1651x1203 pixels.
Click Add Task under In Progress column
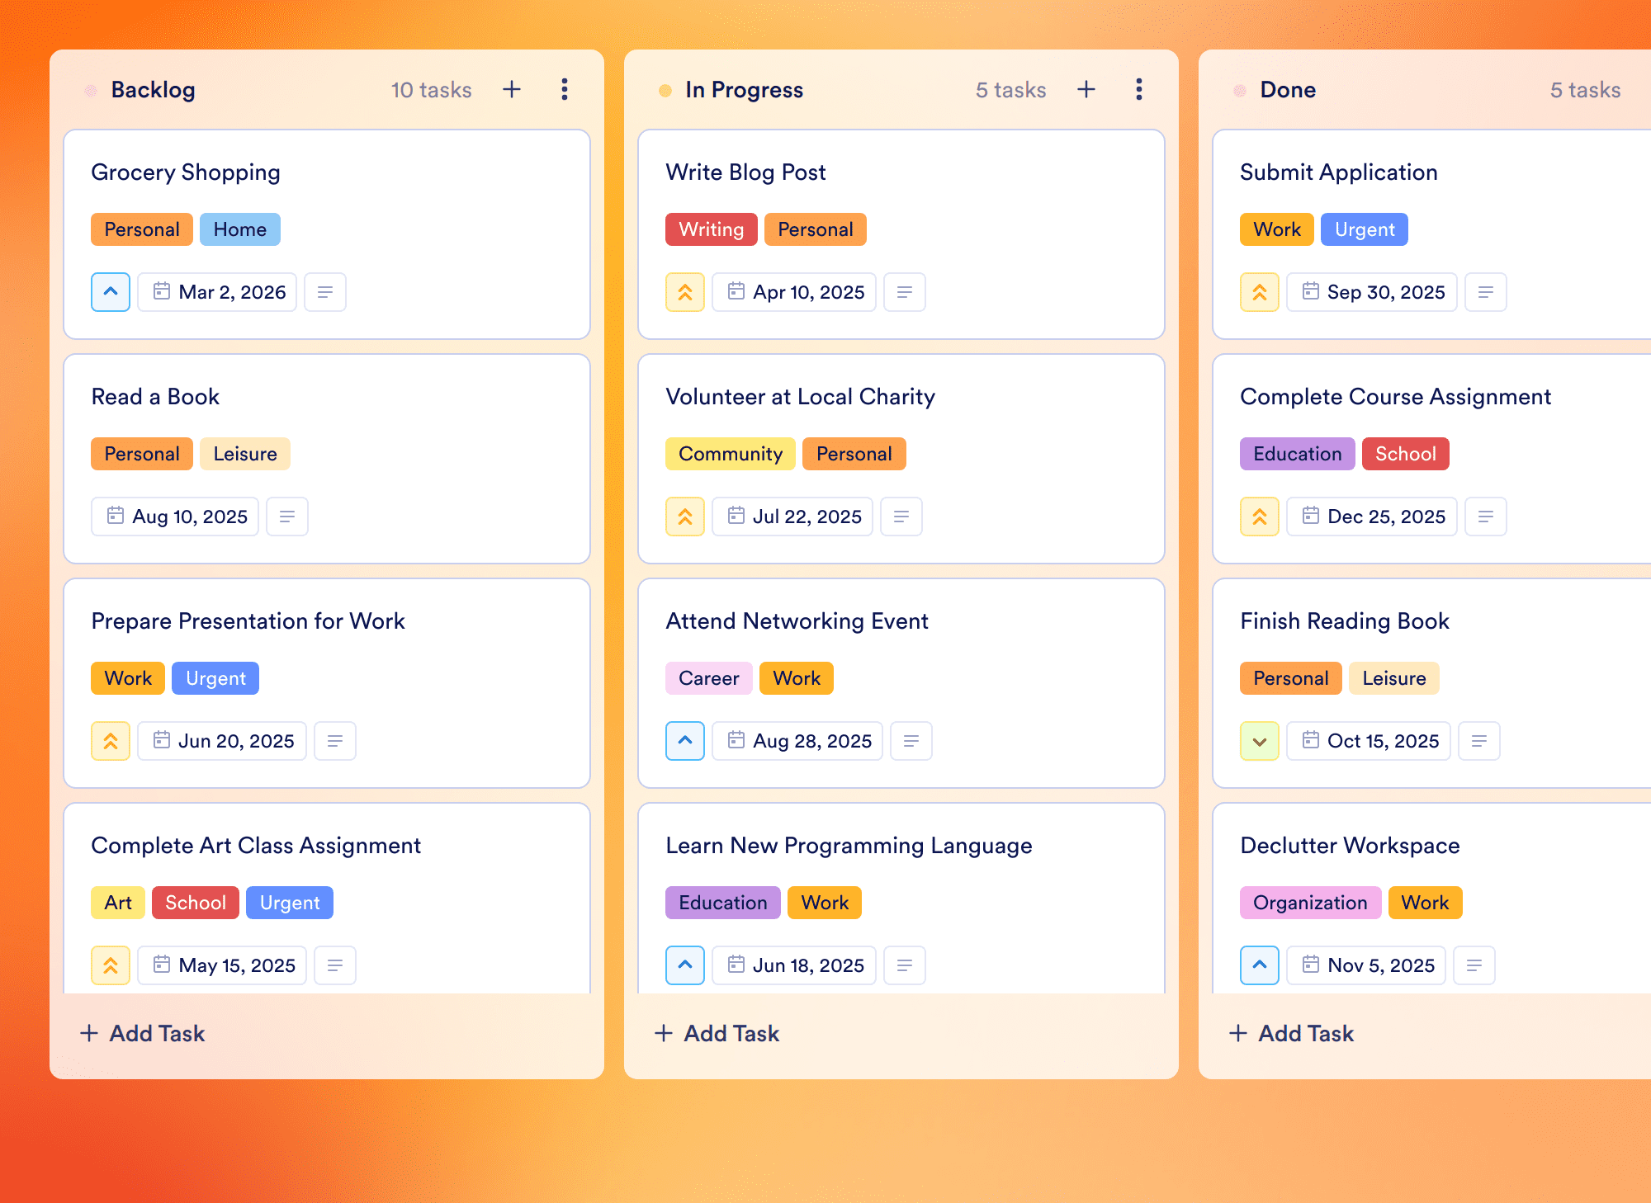[717, 1033]
